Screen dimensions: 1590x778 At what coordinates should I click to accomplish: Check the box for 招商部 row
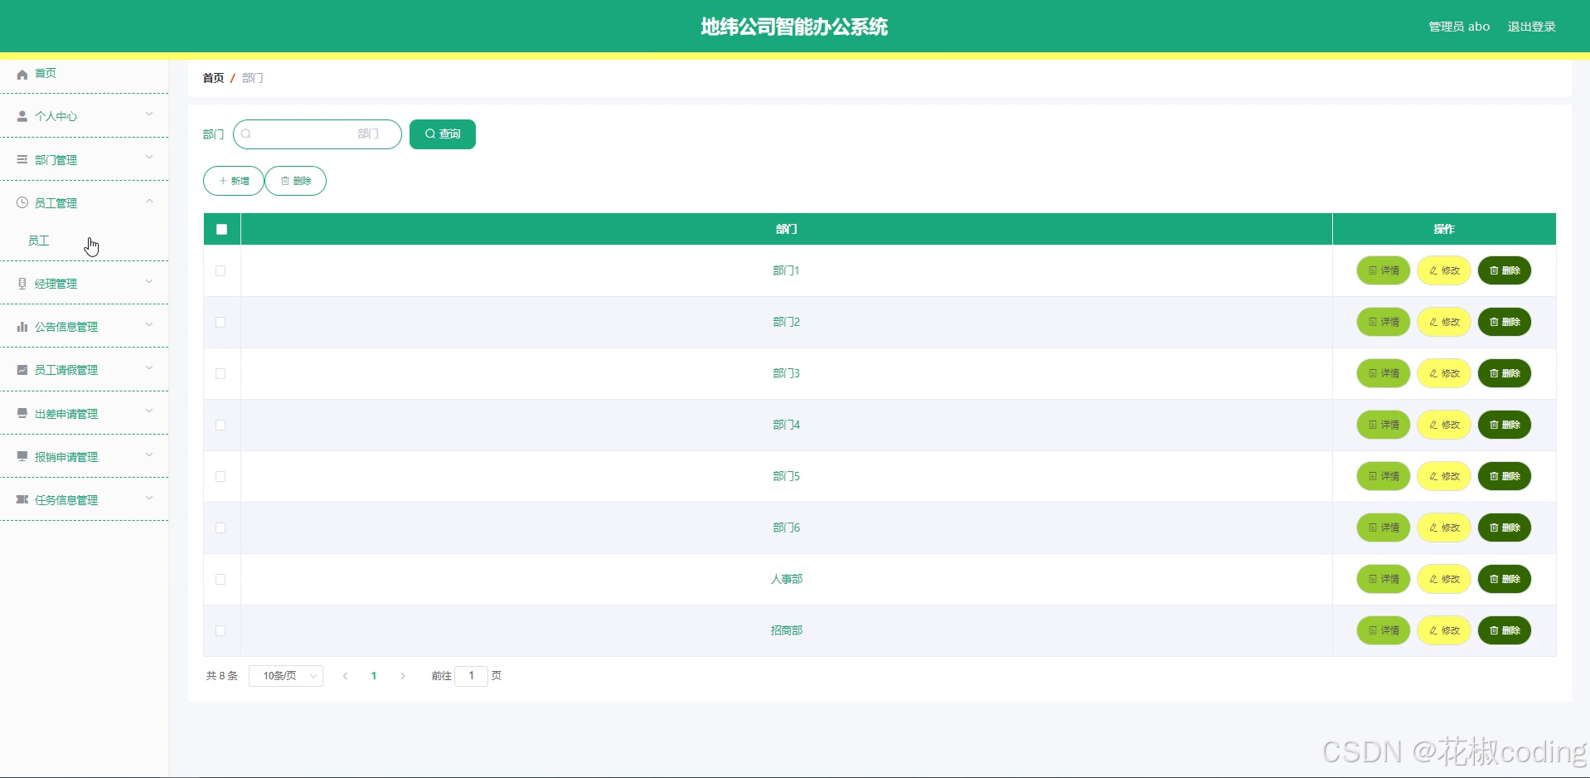pyautogui.click(x=221, y=630)
